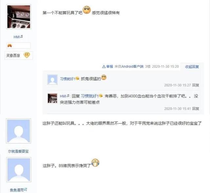Viewport: 210px width, 193px height.
Task: Open the 习惯就好1 username link
Action: [x=68, y=79]
